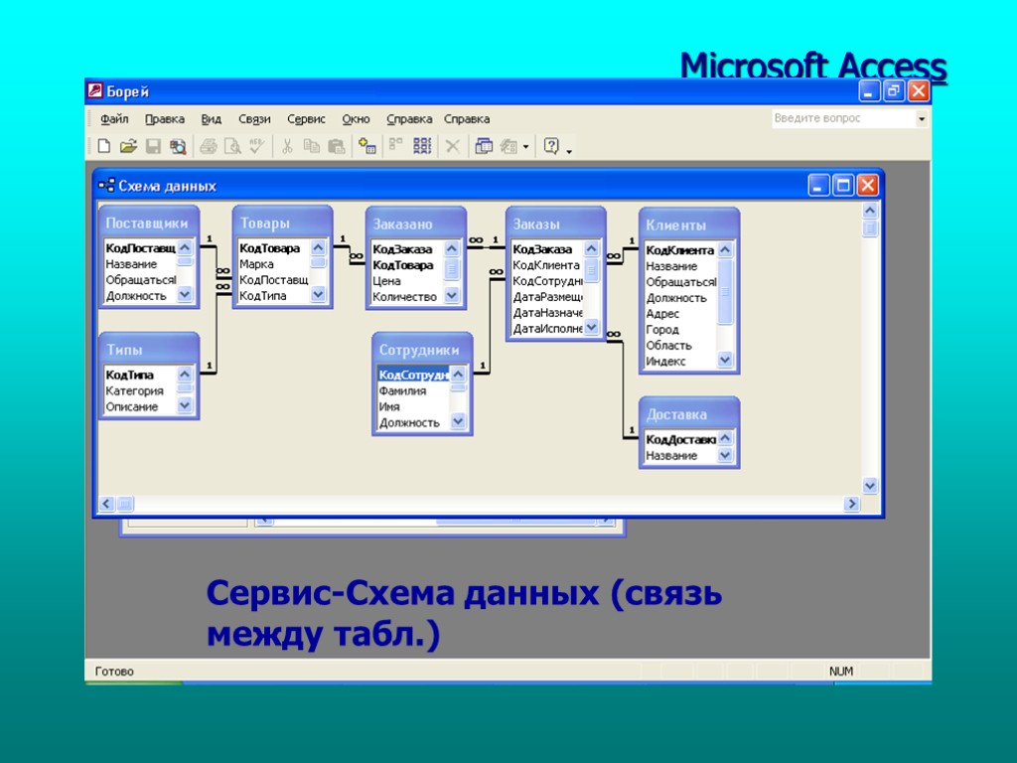Select Категория field in Типы
Viewport: 1017px width, 763px height.
click(x=134, y=391)
